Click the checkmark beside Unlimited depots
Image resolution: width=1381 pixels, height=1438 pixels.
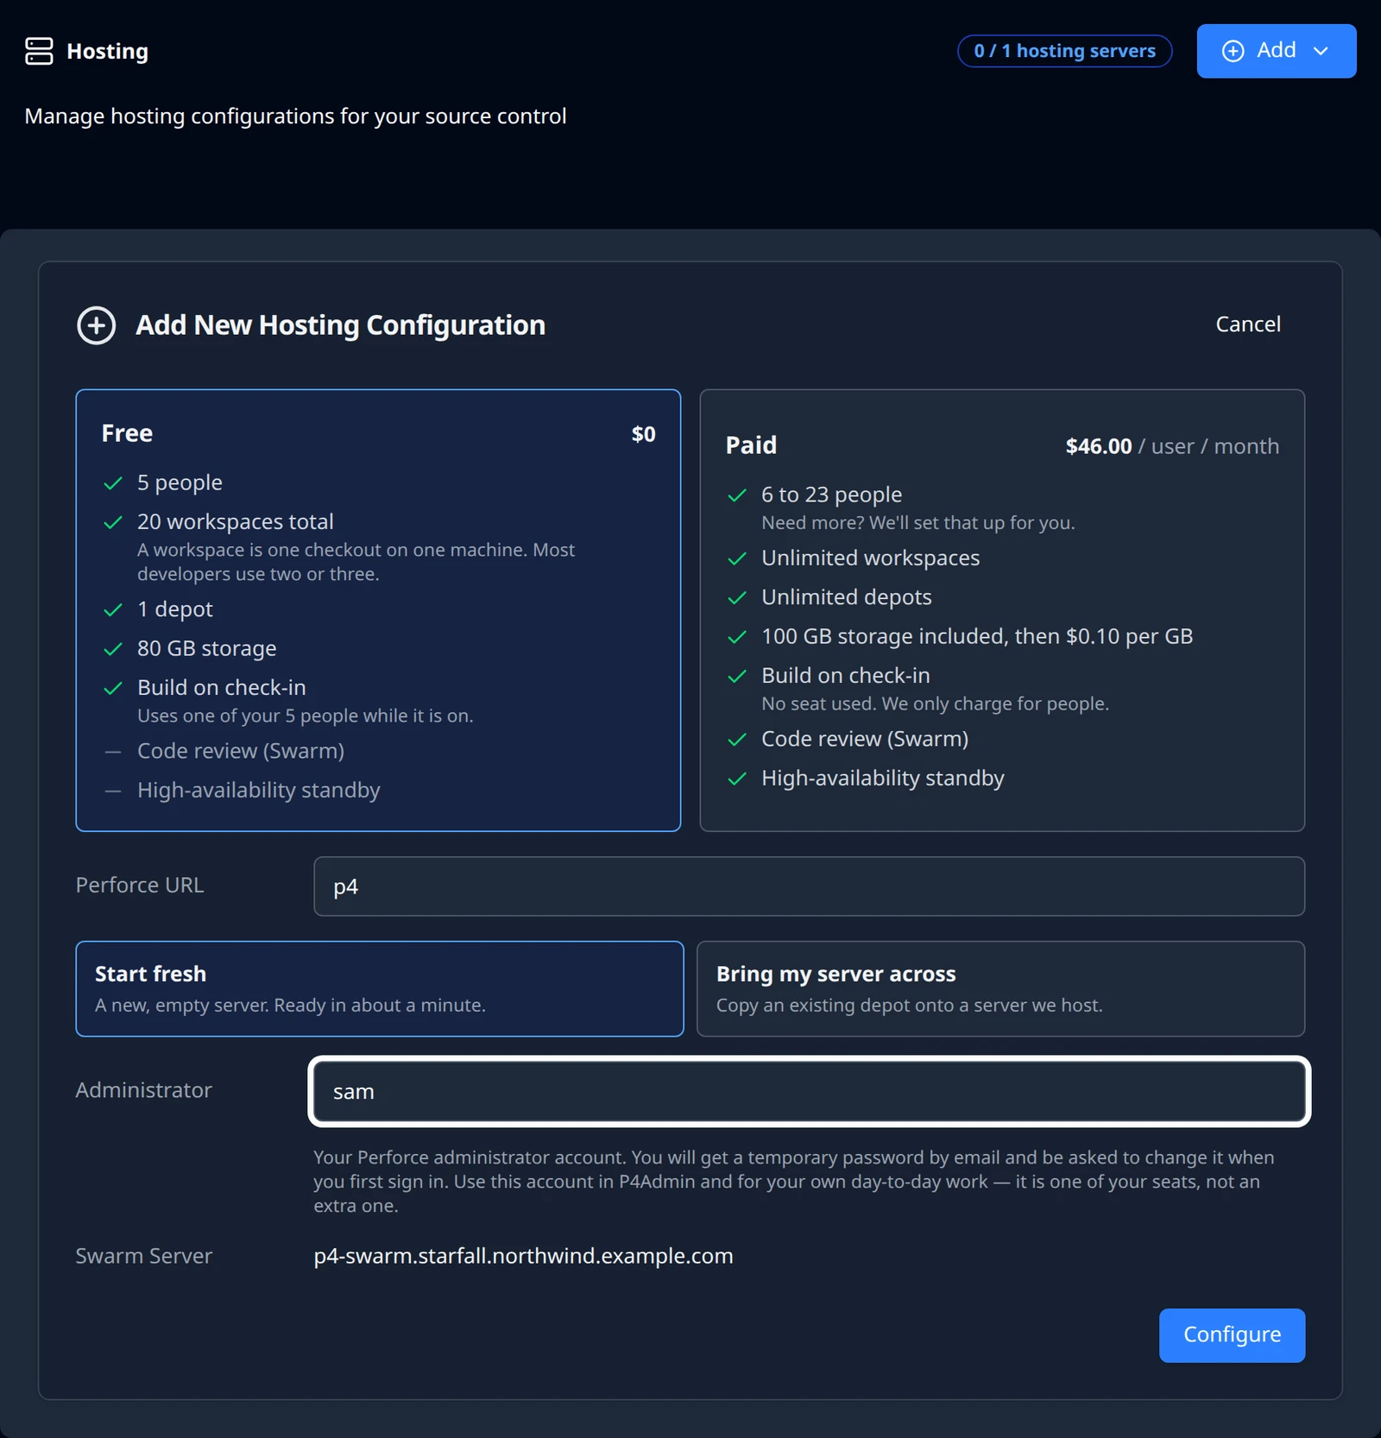737,598
